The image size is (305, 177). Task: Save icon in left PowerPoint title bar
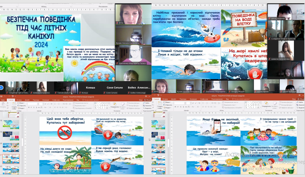click(x=1, y=96)
